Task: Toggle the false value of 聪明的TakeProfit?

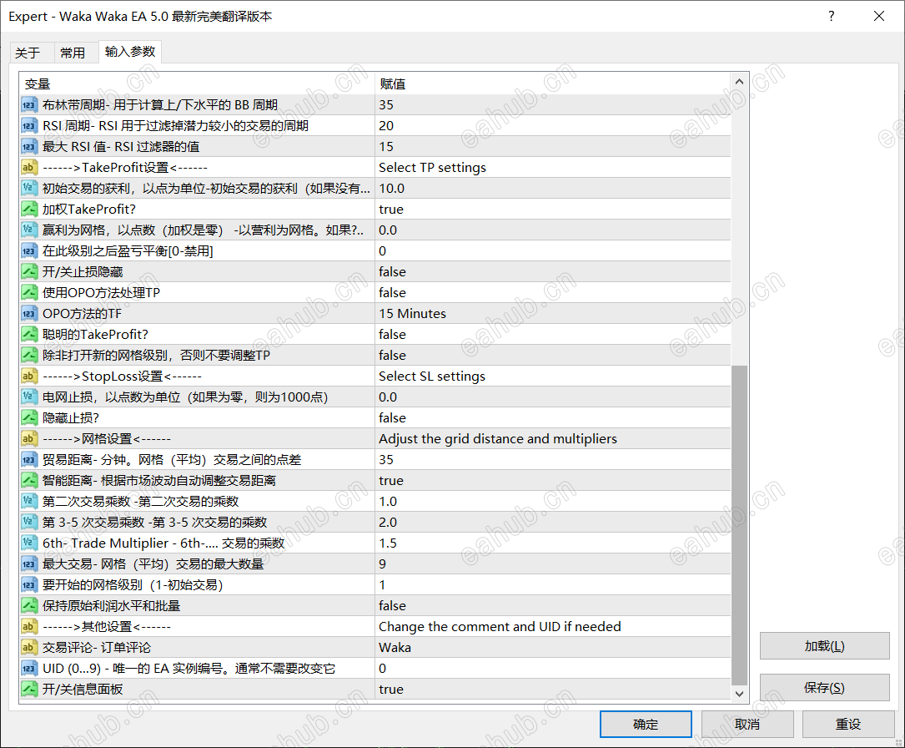Action: coord(553,335)
